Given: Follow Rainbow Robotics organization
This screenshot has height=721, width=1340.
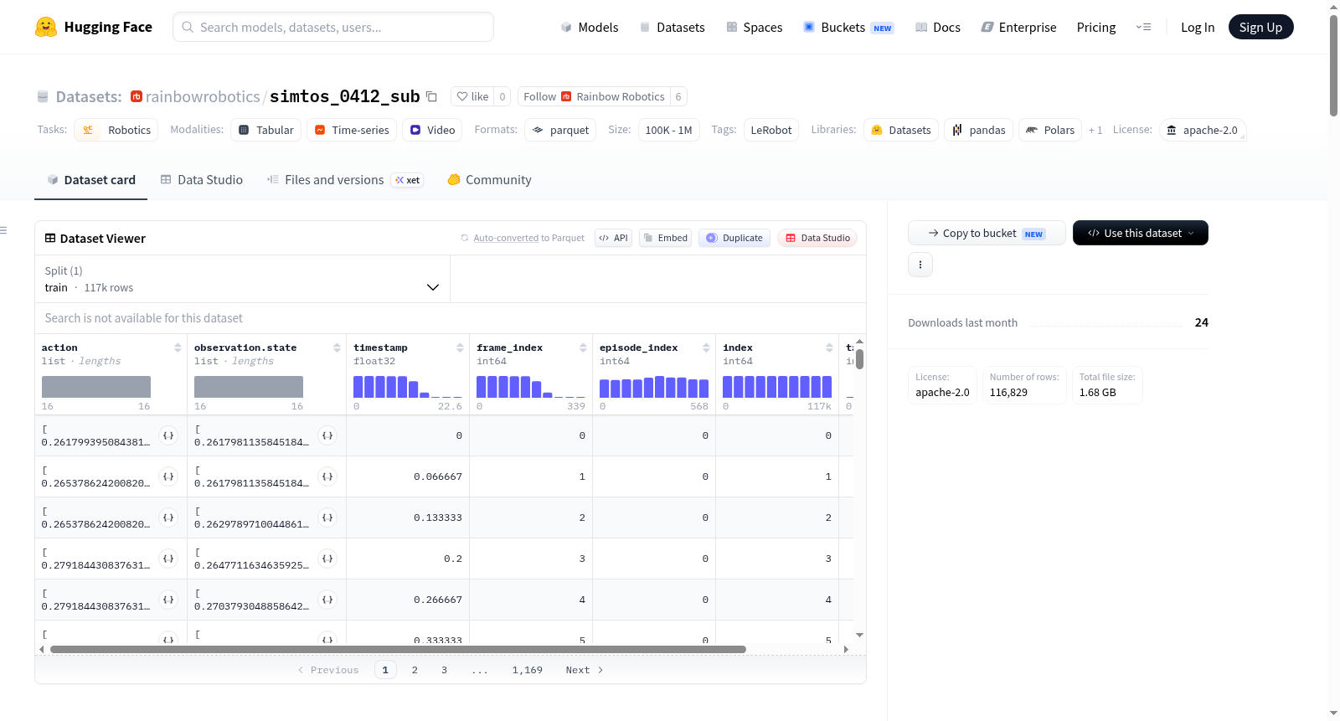Looking at the screenshot, I should [594, 96].
